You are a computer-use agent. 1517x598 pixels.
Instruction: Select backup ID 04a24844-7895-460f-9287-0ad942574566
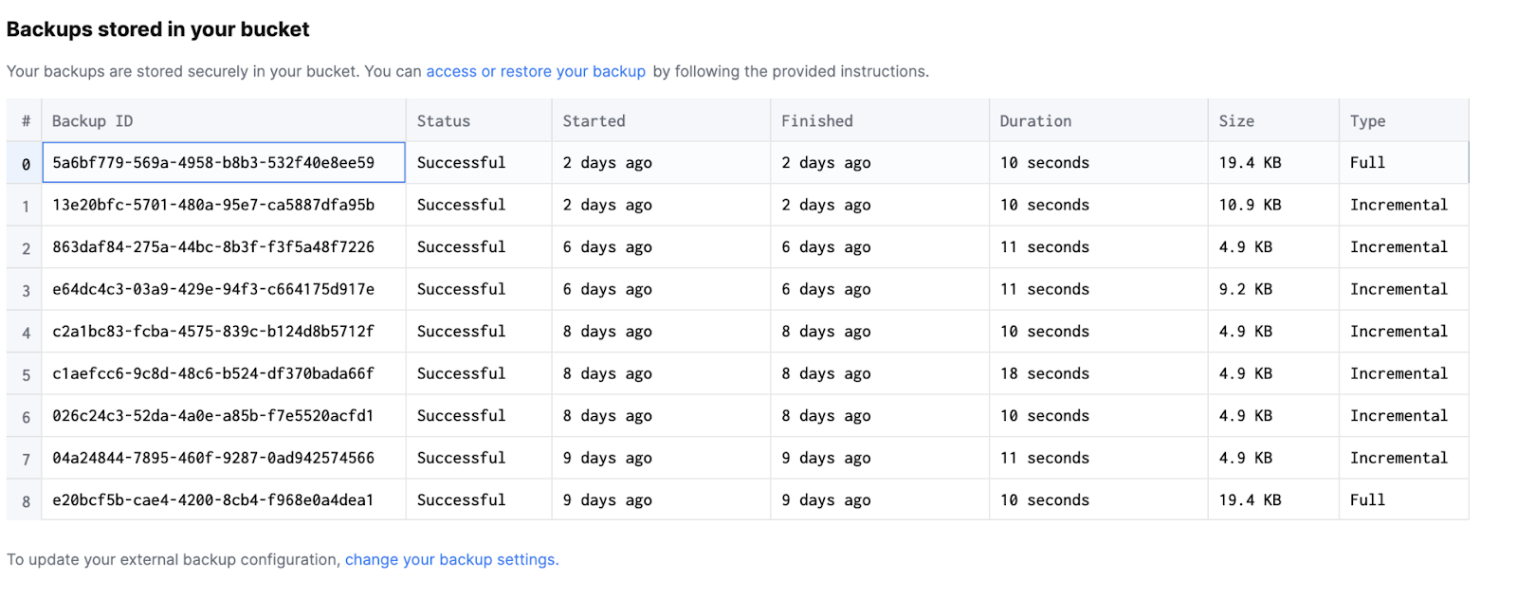click(213, 459)
